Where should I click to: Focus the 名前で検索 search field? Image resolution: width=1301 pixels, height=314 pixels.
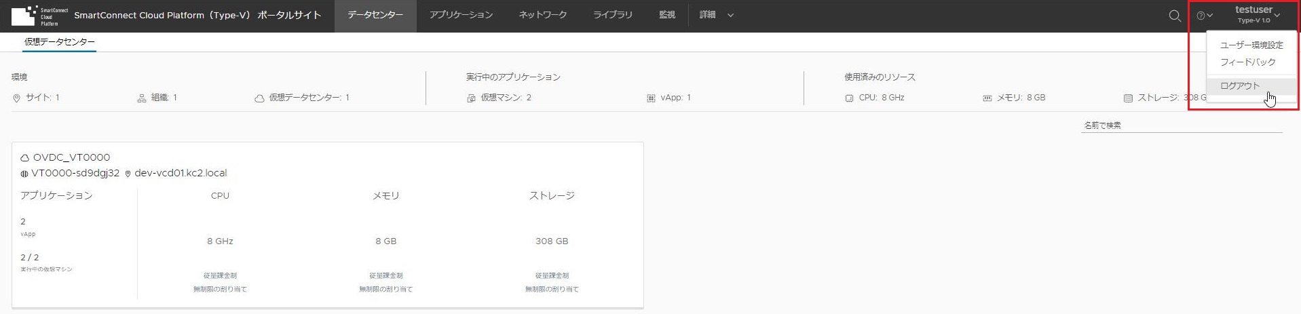pos(1181,125)
